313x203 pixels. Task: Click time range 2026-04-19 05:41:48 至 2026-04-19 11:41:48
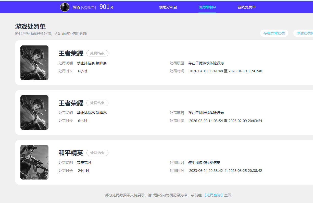[226, 71]
